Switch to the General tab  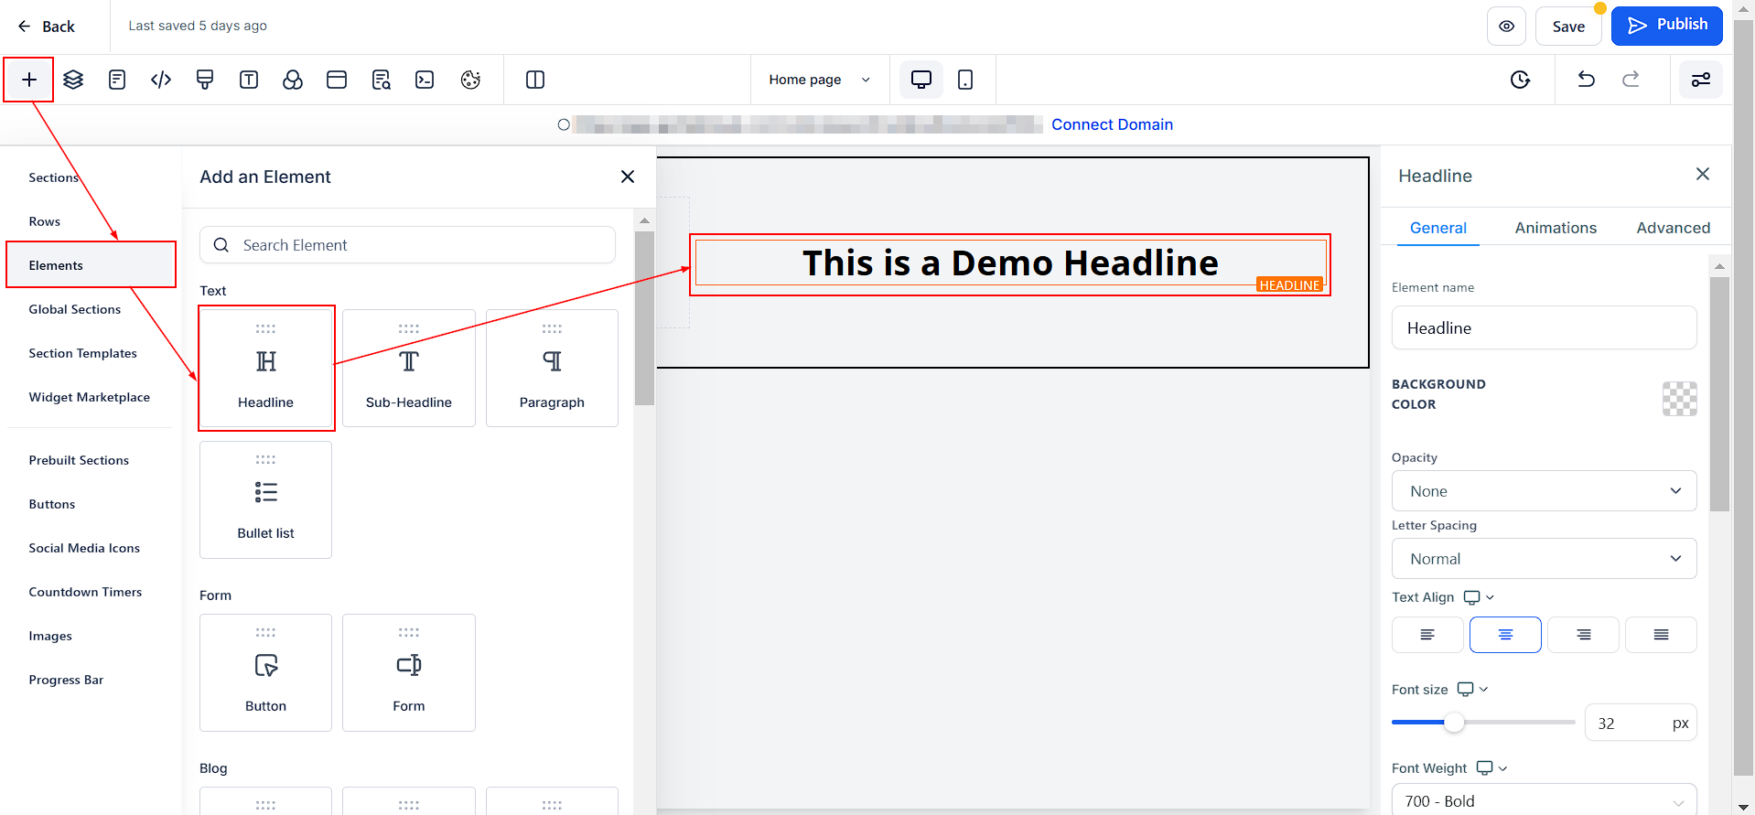pyautogui.click(x=1437, y=228)
